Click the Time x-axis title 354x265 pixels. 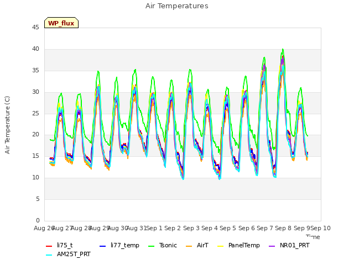tap(313, 237)
